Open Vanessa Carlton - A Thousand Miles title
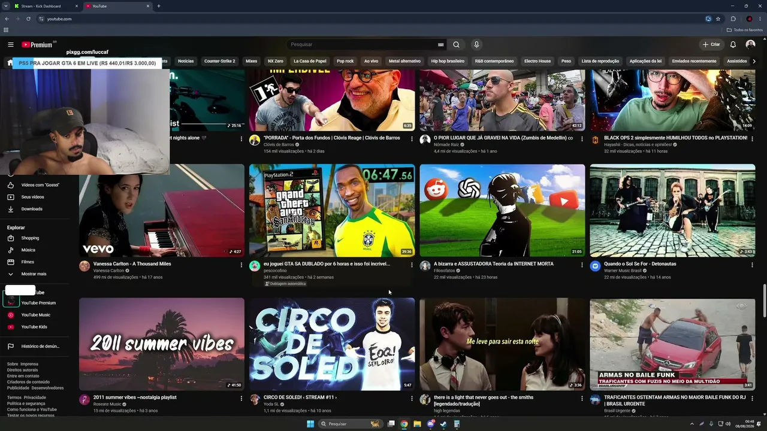The width and height of the screenshot is (767, 431). tap(132, 264)
